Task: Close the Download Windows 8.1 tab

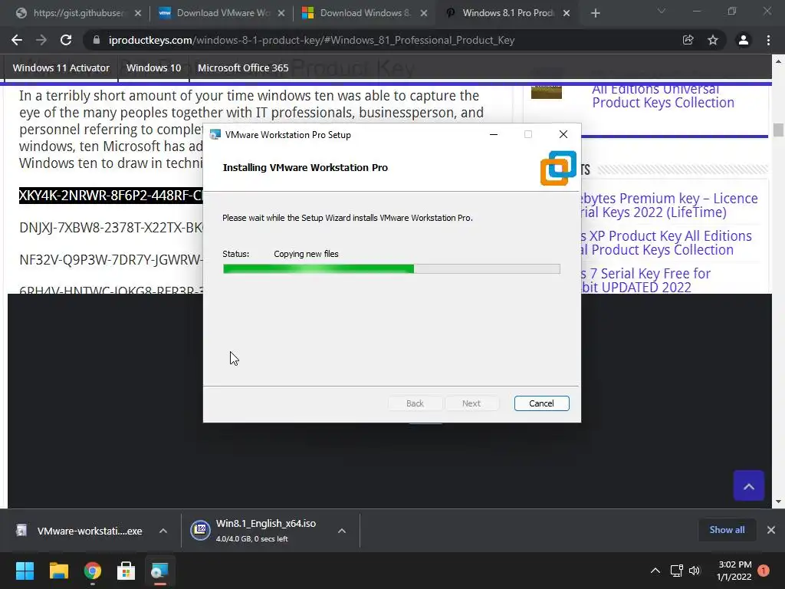Action: 424,13
